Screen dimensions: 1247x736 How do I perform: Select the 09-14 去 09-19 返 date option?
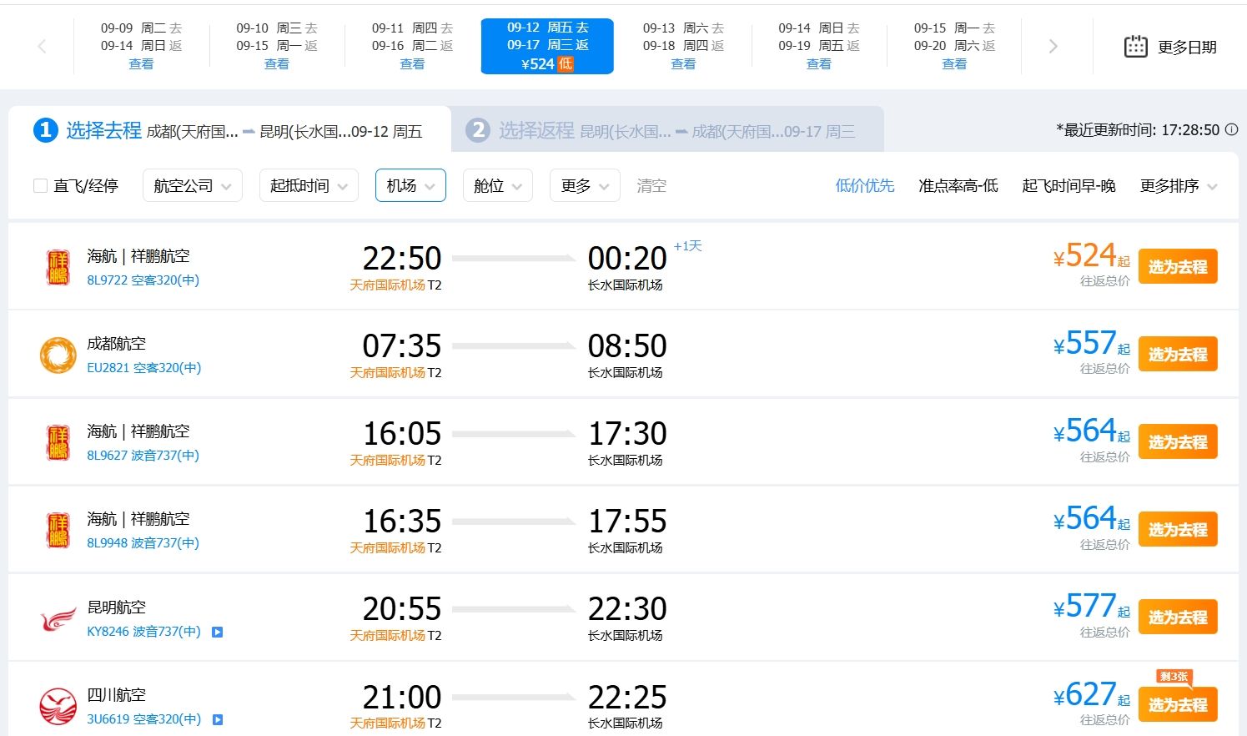pos(818,47)
